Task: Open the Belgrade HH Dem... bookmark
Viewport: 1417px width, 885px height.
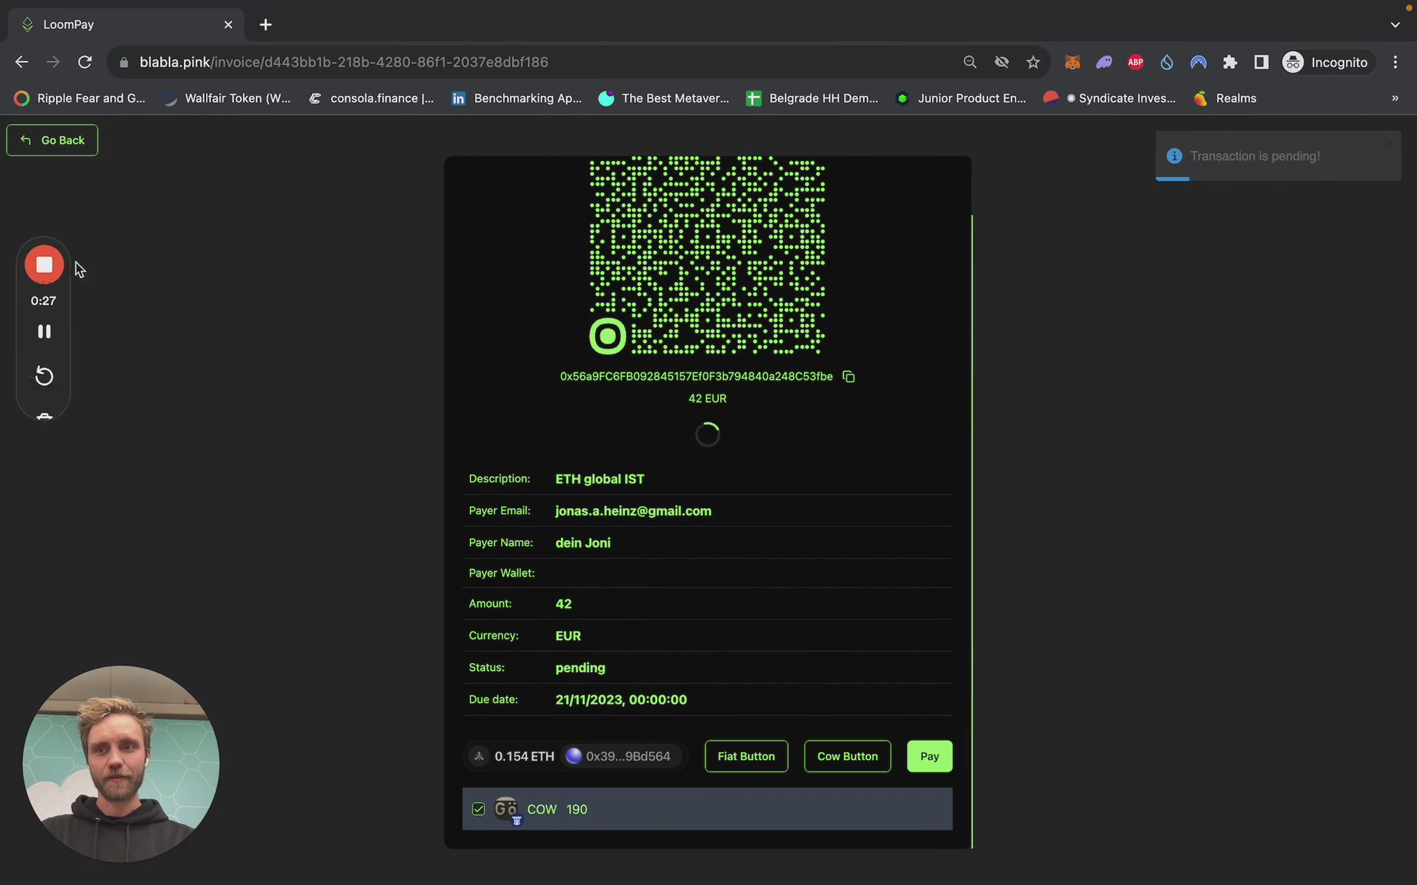Action: pos(812,98)
